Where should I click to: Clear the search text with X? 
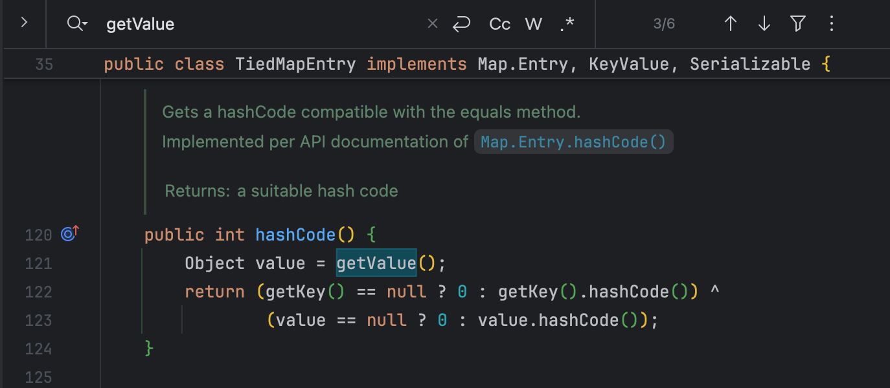pos(433,24)
